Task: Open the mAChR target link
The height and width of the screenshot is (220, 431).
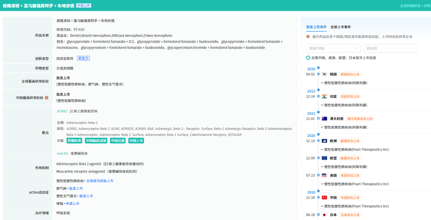Action: pos(62,153)
